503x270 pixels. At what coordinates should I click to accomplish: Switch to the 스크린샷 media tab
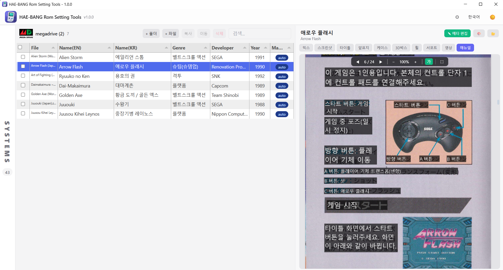[x=325, y=48]
